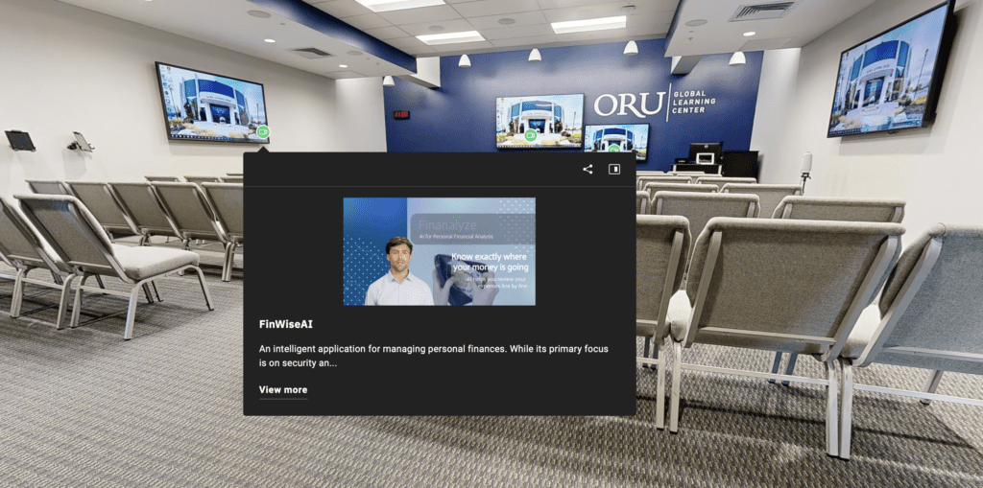Click the center TV on blue wall
This screenshot has height=488, width=983.
(539, 118)
